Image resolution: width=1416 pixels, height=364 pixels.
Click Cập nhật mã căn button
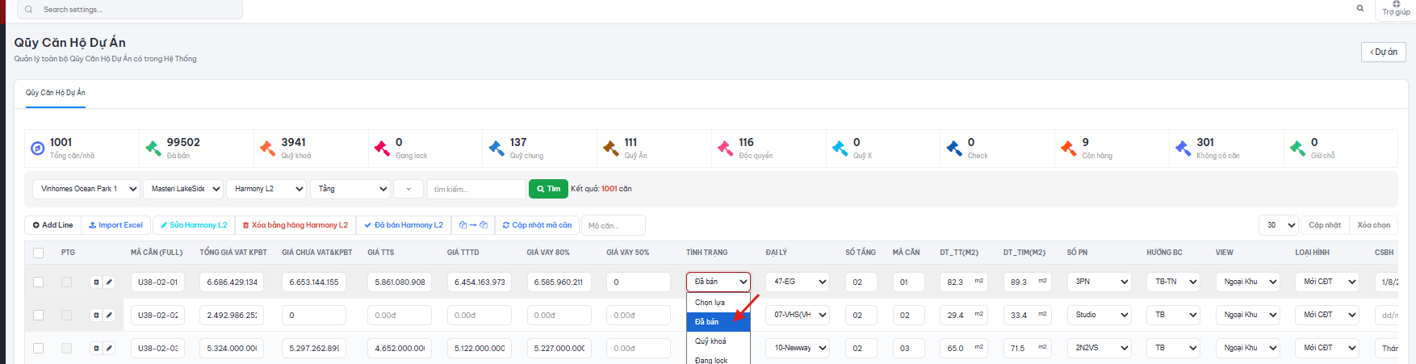536,225
